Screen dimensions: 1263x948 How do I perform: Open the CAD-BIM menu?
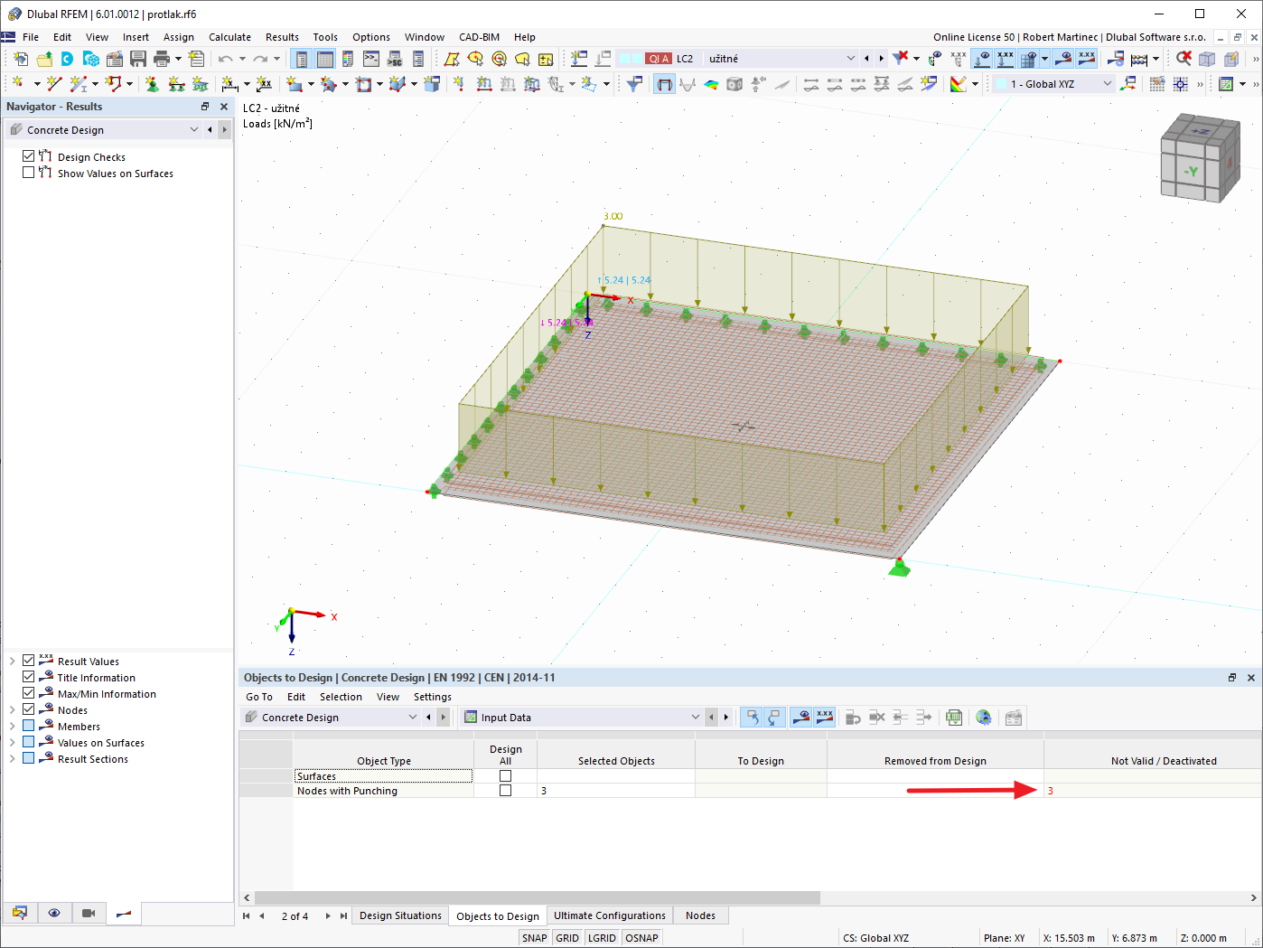click(x=479, y=37)
